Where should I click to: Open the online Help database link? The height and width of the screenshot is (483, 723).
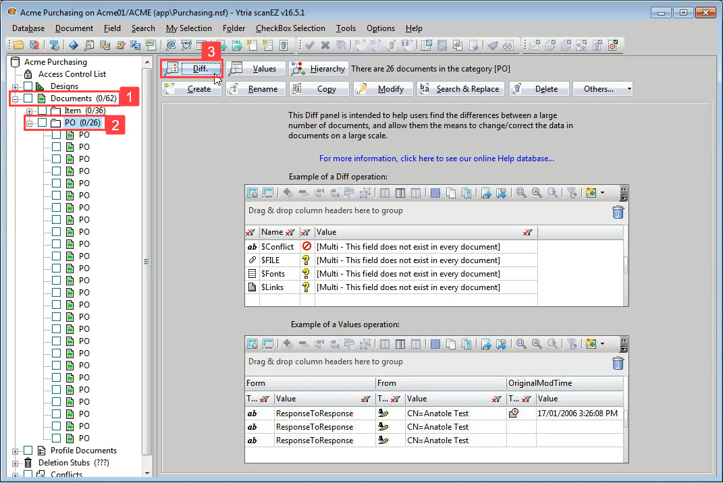[x=436, y=159]
